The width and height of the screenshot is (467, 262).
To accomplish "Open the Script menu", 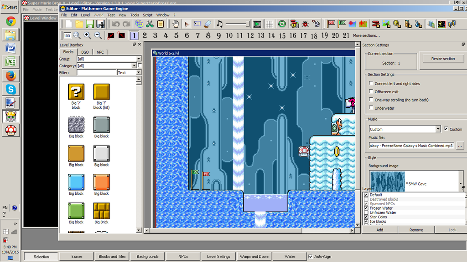I will point(147,15).
